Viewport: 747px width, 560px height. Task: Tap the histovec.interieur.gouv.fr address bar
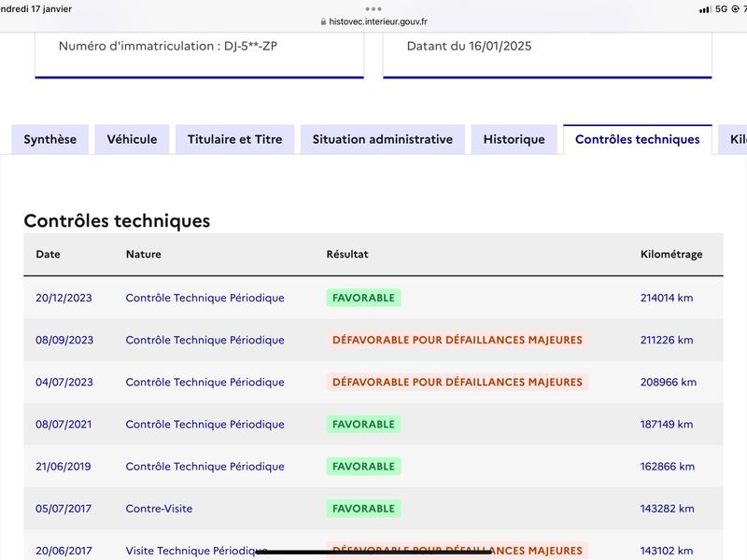tap(374, 21)
